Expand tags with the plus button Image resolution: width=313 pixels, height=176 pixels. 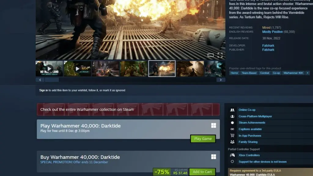pyautogui.click(x=307, y=73)
